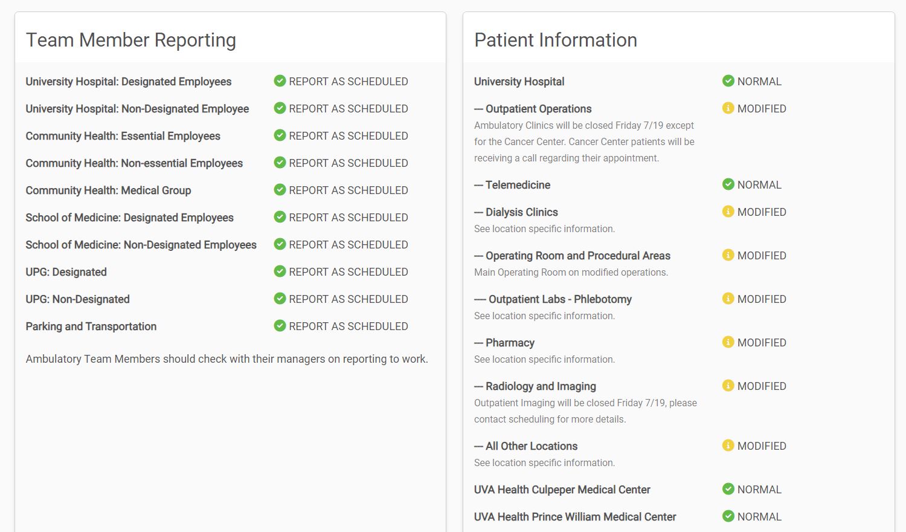Click MODIFIED status text for Dialysis Clinics

pos(762,212)
